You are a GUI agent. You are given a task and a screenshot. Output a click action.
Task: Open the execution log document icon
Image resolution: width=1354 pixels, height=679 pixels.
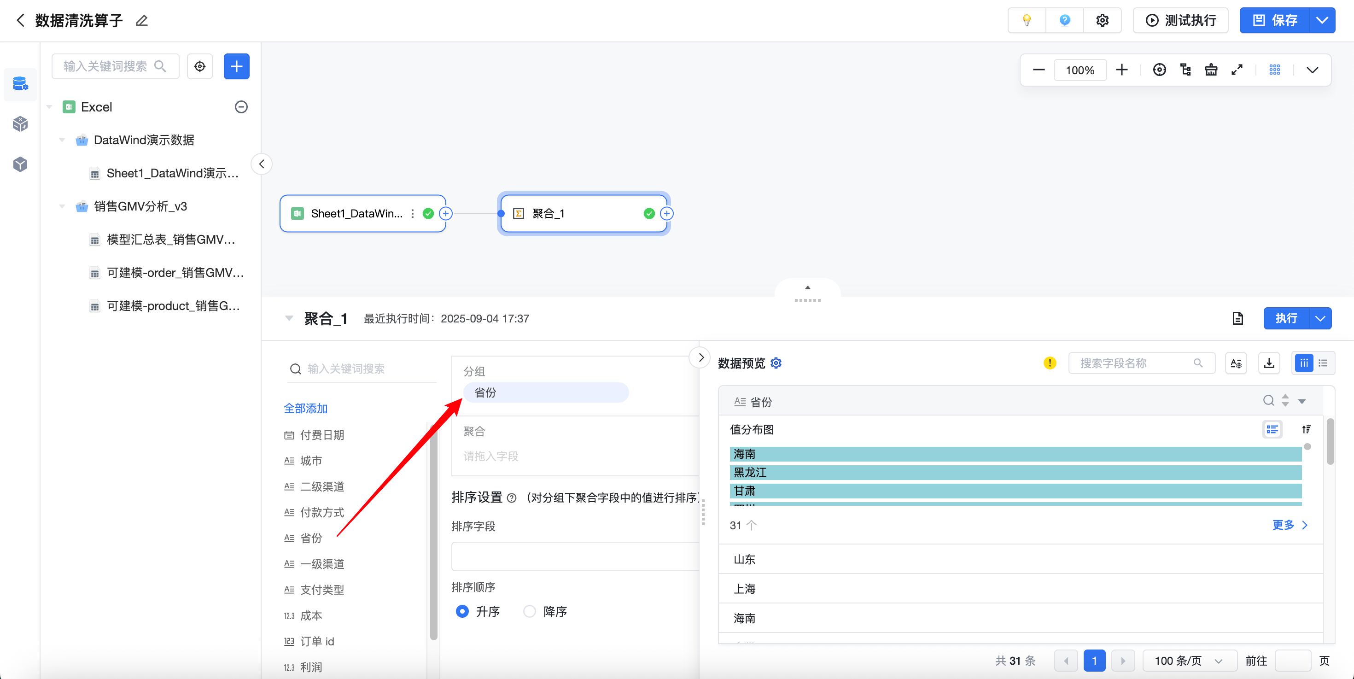click(x=1237, y=318)
